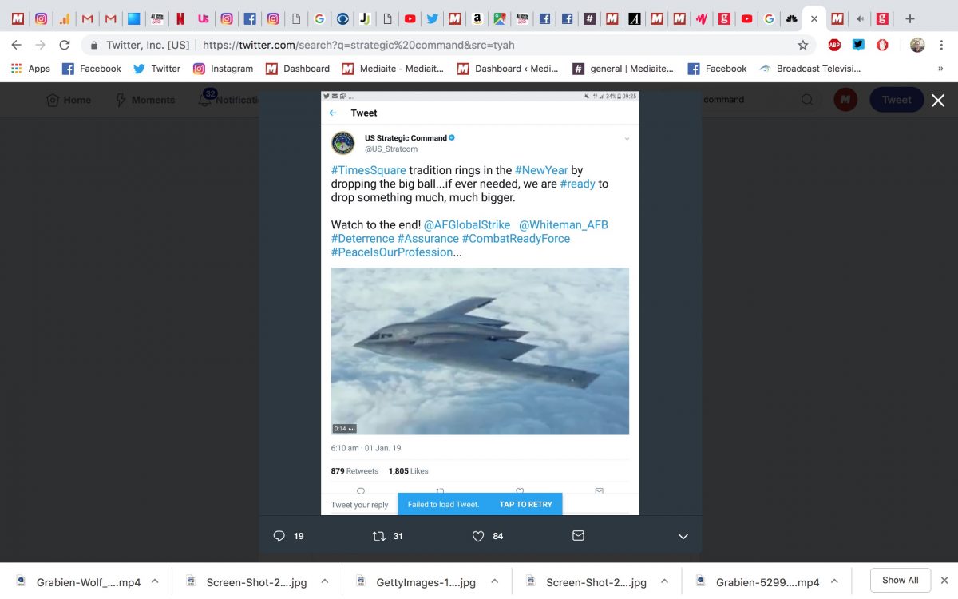Open the GettyImages-1....jpg download
Image resolution: width=958 pixels, height=599 pixels.
pyautogui.click(x=416, y=581)
